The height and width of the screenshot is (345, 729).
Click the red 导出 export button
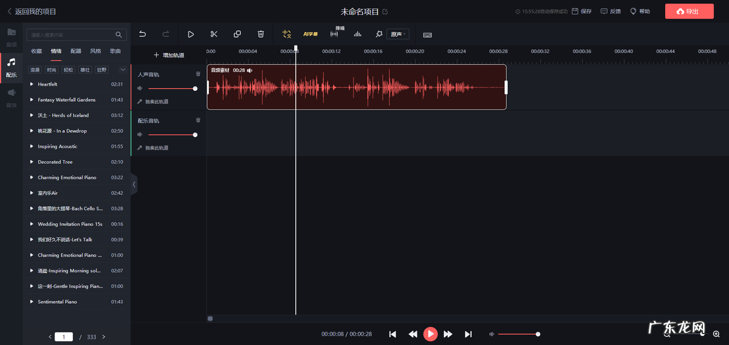pos(689,12)
